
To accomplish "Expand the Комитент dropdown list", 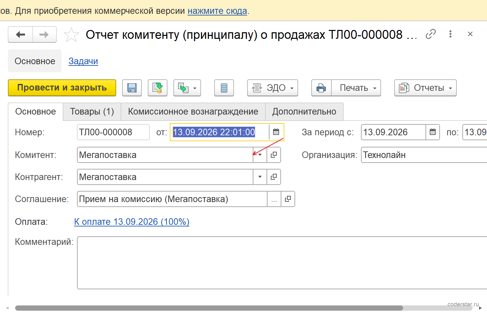I will (260, 155).
